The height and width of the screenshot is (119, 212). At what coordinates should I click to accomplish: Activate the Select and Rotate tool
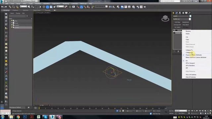point(47,7)
